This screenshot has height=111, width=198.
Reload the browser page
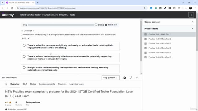tap(12, 8)
